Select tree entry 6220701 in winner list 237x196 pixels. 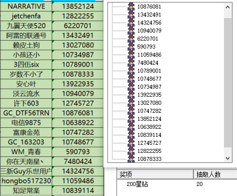point(148,39)
